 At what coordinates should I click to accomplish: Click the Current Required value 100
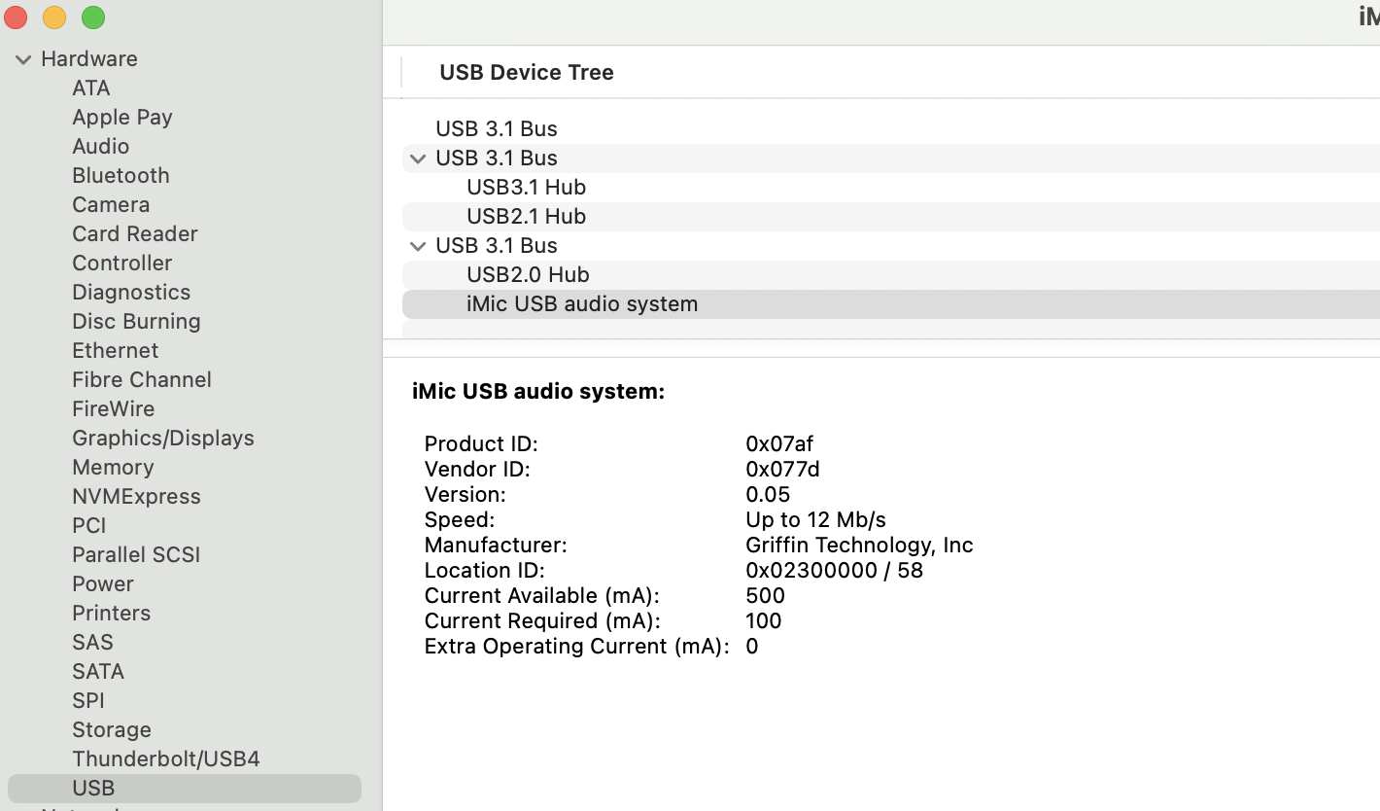764,620
